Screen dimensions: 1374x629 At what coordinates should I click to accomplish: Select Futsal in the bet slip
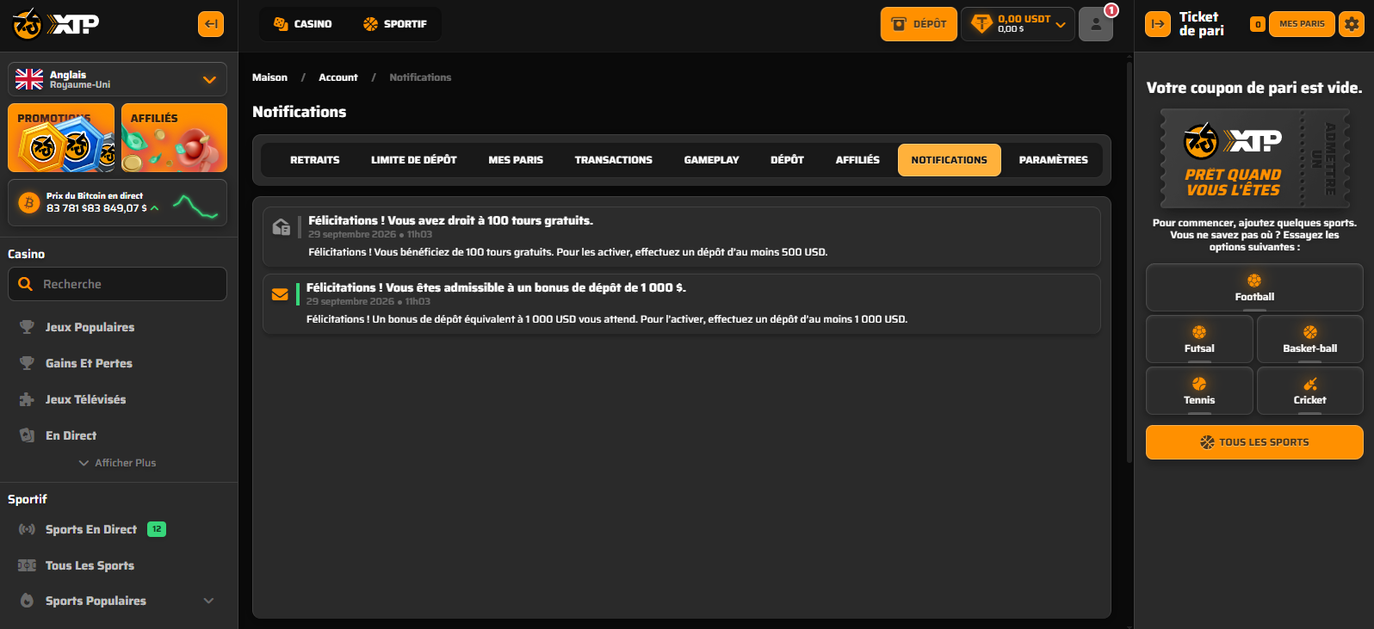[1199, 339]
